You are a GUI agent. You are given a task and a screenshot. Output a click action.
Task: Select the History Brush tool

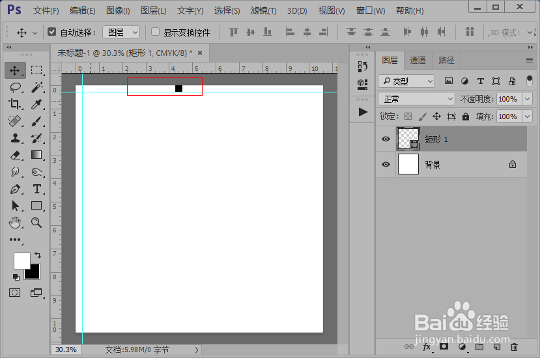36,138
